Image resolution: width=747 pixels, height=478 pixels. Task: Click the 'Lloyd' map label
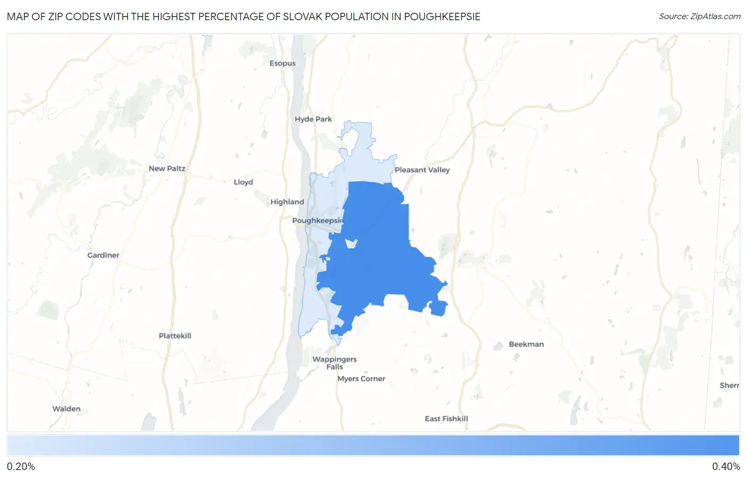click(x=243, y=182)
